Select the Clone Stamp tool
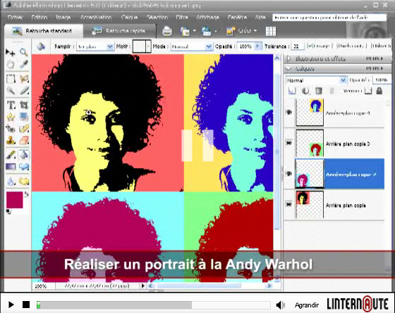Viewport: 395px width, 313px height. tap(11, 141)
